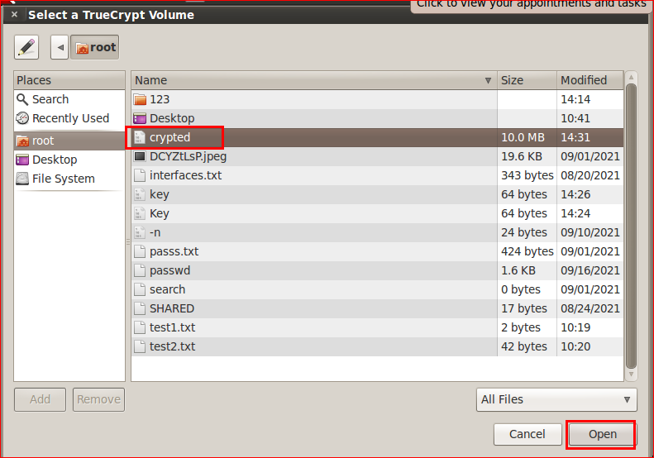This screenshot has height=458, width=654.
Task: Select the file name passs.txt
Action: pyautogui.click(x=174, y=252)
